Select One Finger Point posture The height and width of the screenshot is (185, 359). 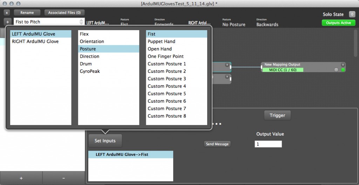point(177,56)
